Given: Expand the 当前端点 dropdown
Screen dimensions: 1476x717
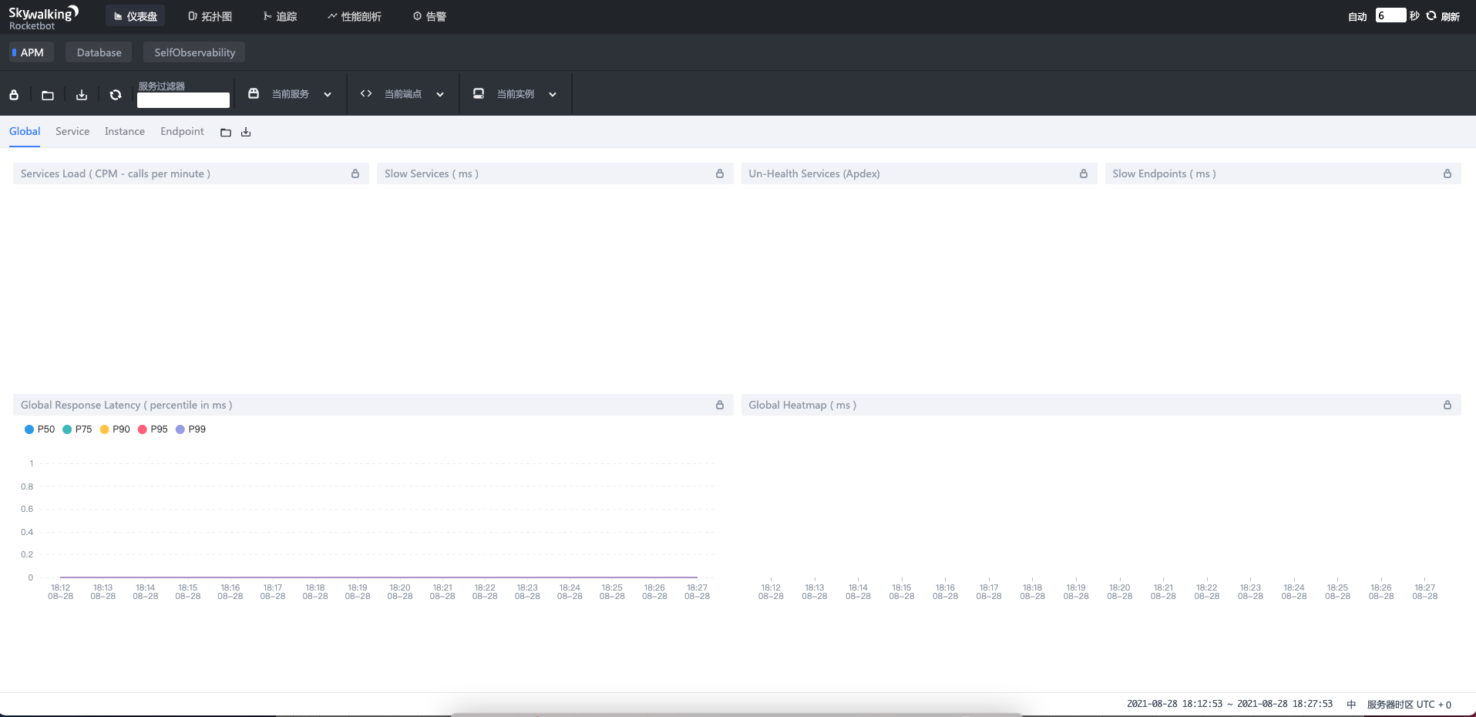Looking at the screenshot, I should coord(403,94).
